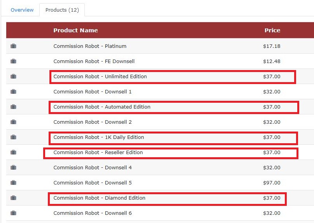This screenshot has height=223, width=314.
Task: Select the briefcase icon beside Downsell 2
Action: (13, 122)
